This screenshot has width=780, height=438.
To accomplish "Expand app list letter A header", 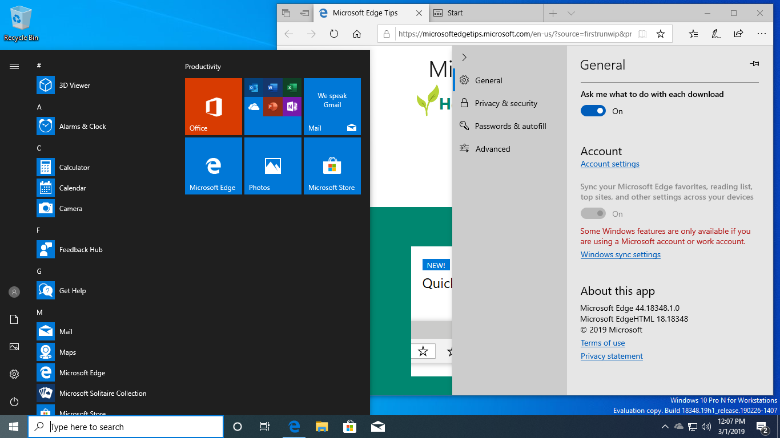I will [39, 107].
